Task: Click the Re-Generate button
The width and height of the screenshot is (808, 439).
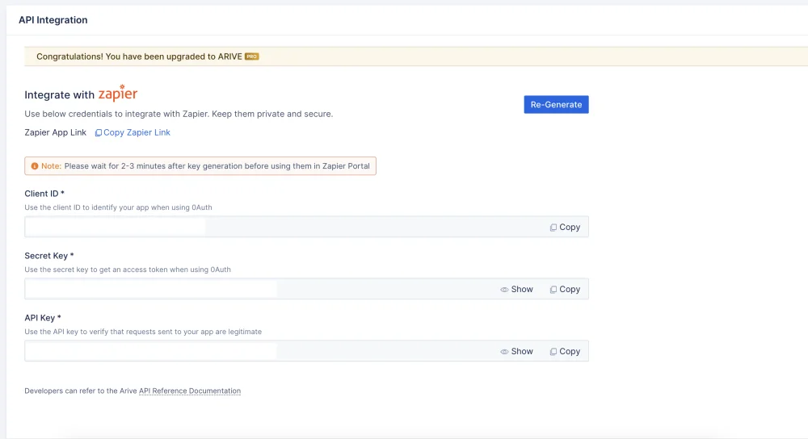Action: tap(556, 104)
